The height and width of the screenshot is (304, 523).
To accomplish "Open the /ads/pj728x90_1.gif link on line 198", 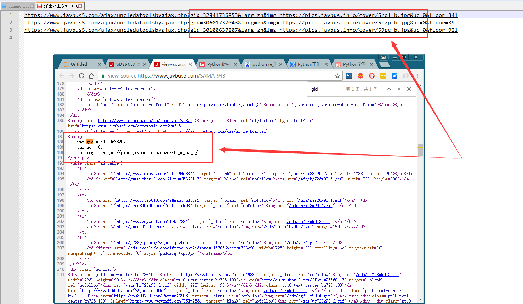I will tap(320, 200).
